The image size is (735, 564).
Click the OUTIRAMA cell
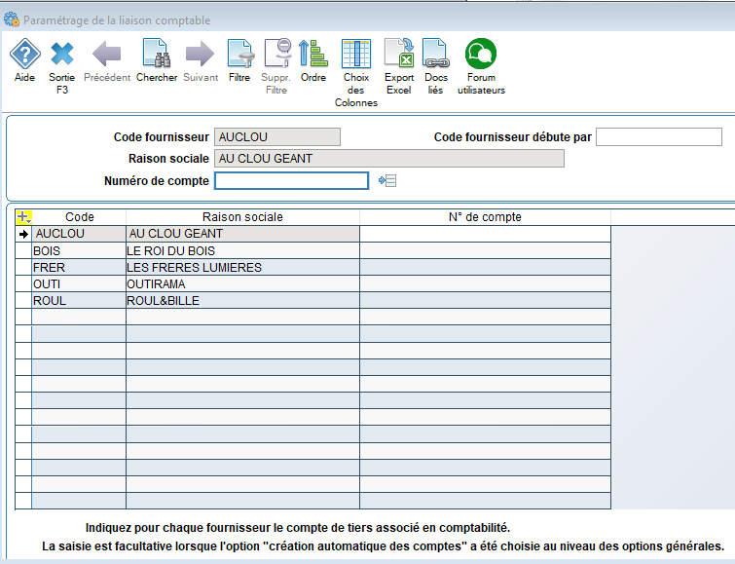click(242, 283)
